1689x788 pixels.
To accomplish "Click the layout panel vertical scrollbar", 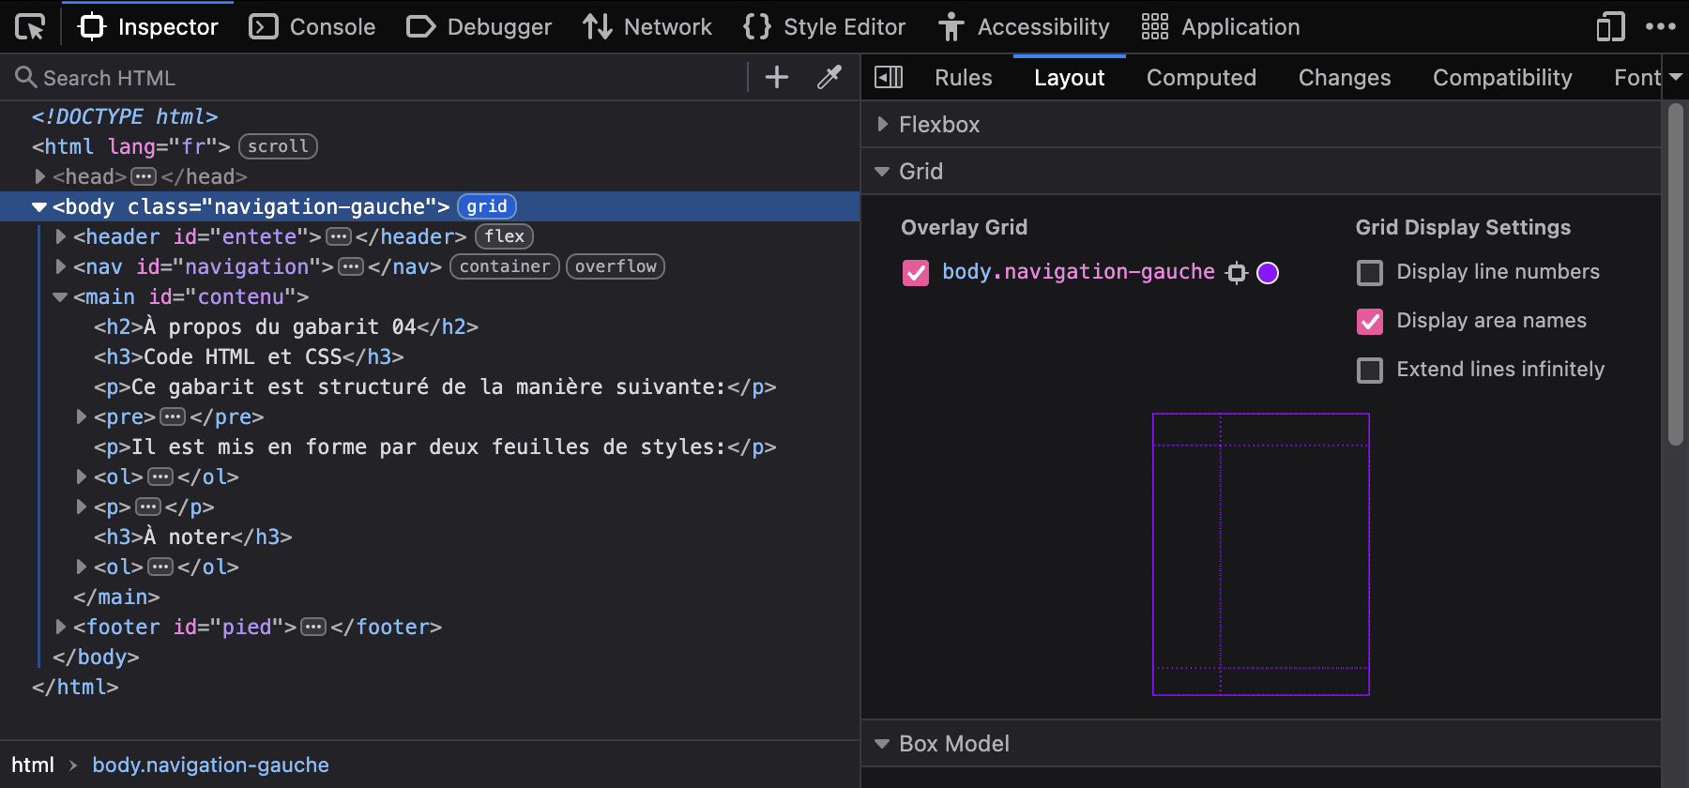I will tap(1676, 274).
